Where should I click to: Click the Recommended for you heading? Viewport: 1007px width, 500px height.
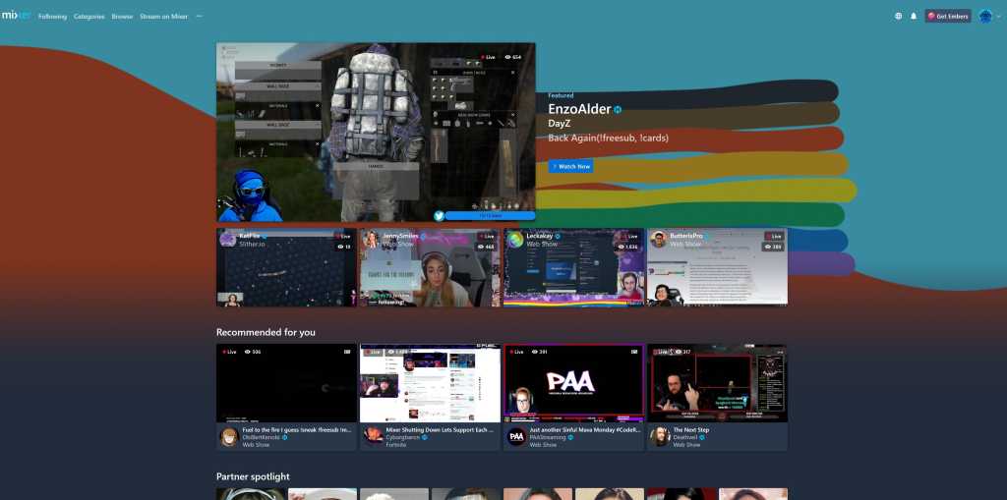[x=266, y=332]
